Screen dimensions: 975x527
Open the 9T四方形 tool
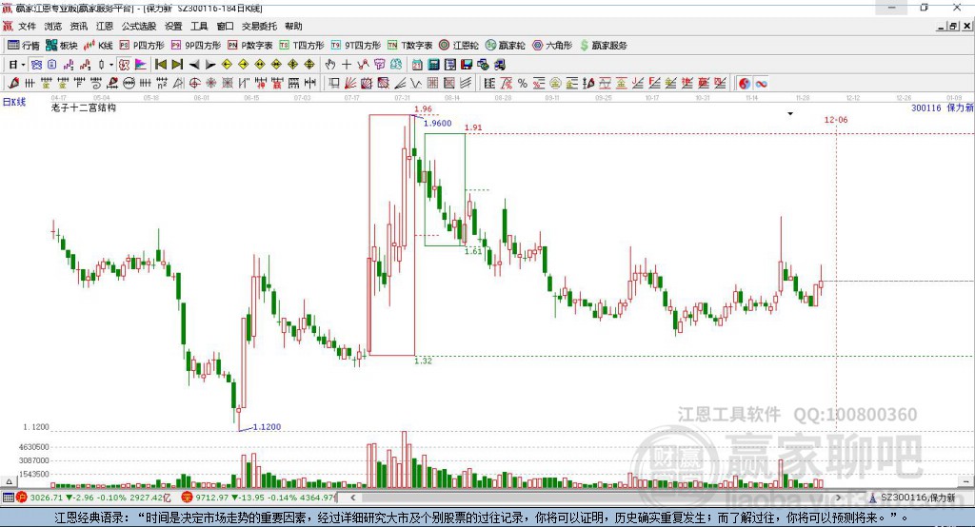coord(356,46)
